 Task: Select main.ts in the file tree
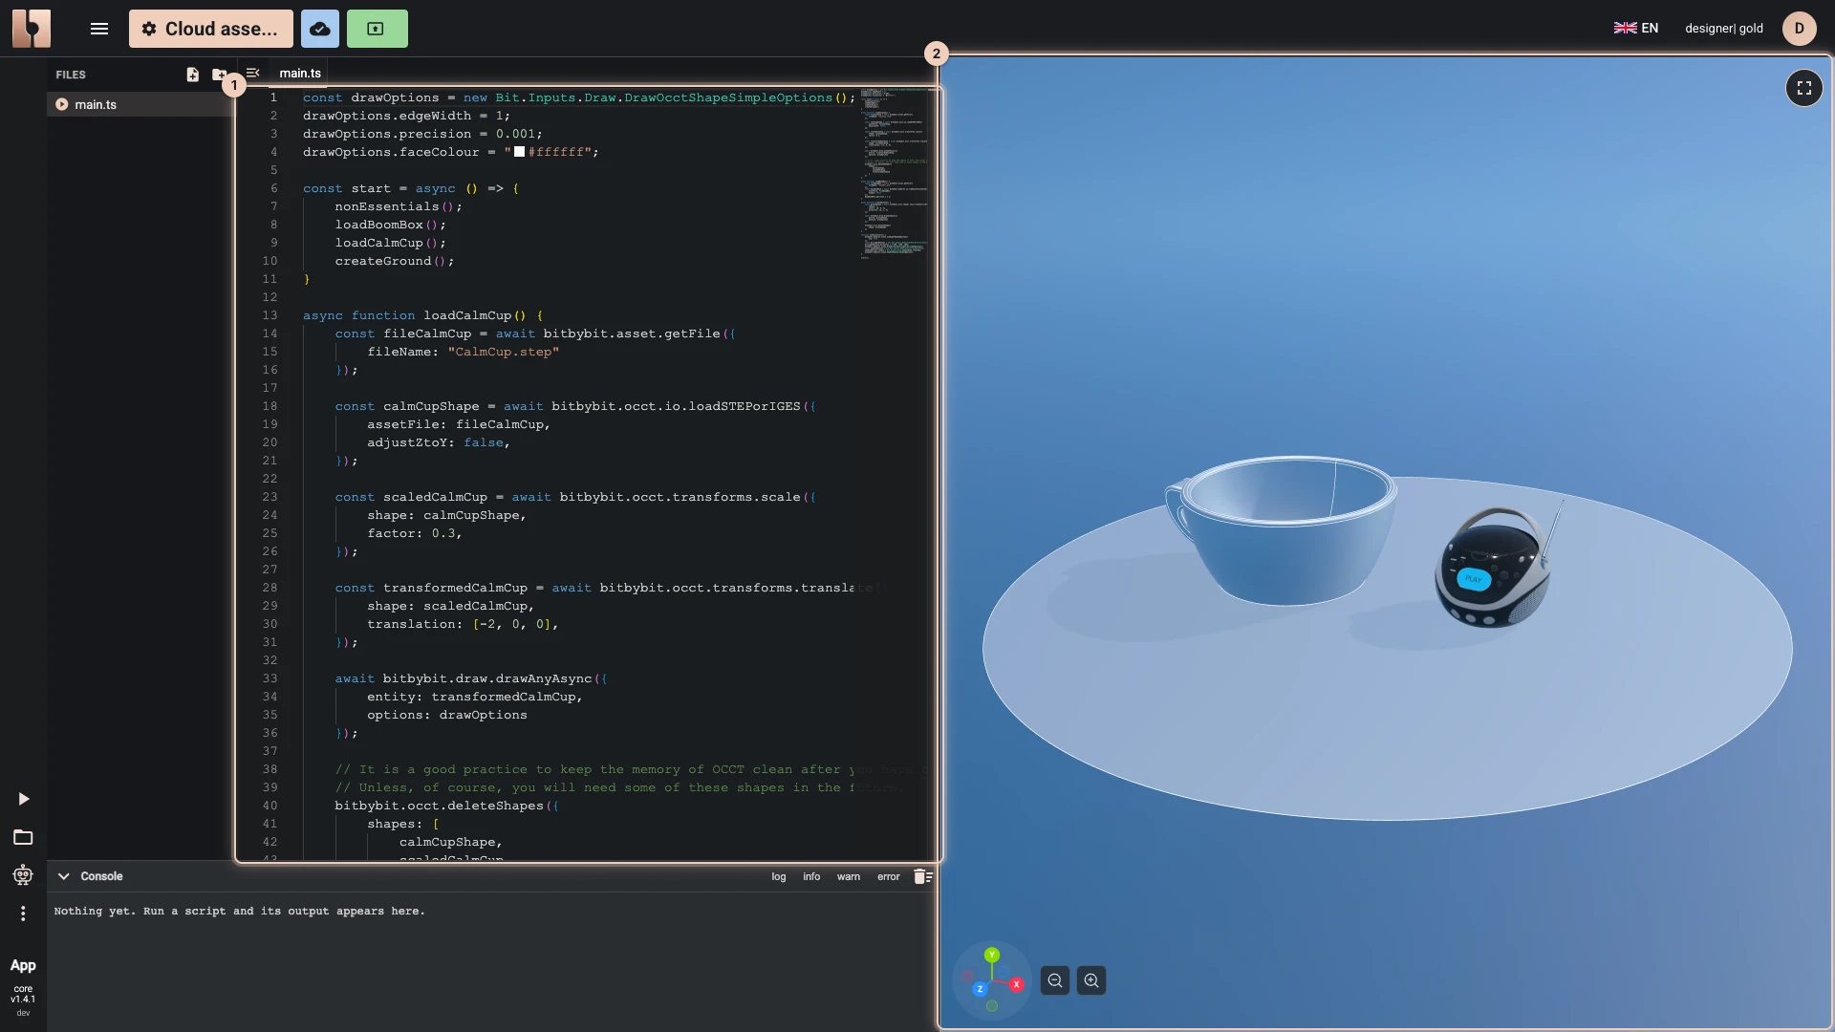point(140,104)
